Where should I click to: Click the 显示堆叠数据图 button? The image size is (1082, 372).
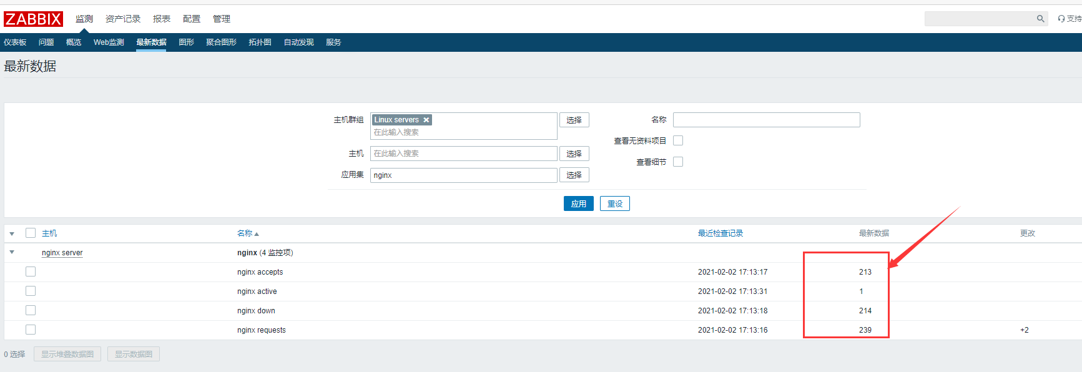click(x=67, y=354)
